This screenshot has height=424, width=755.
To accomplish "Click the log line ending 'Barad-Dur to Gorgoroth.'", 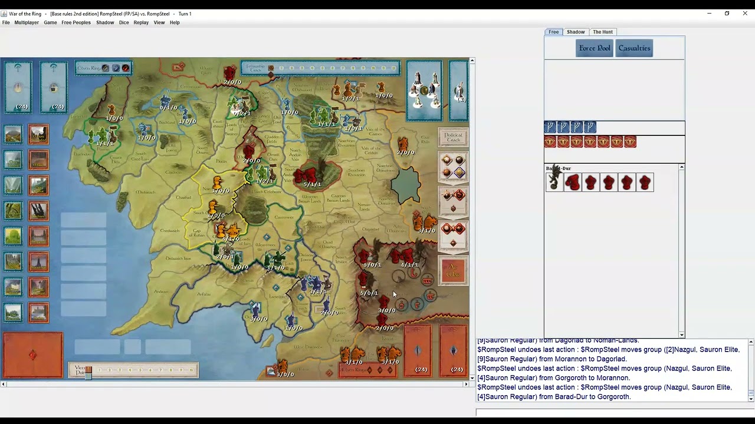I will (x=554, y=396).
